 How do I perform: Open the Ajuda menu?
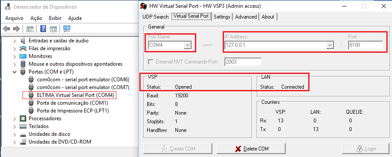75,18
